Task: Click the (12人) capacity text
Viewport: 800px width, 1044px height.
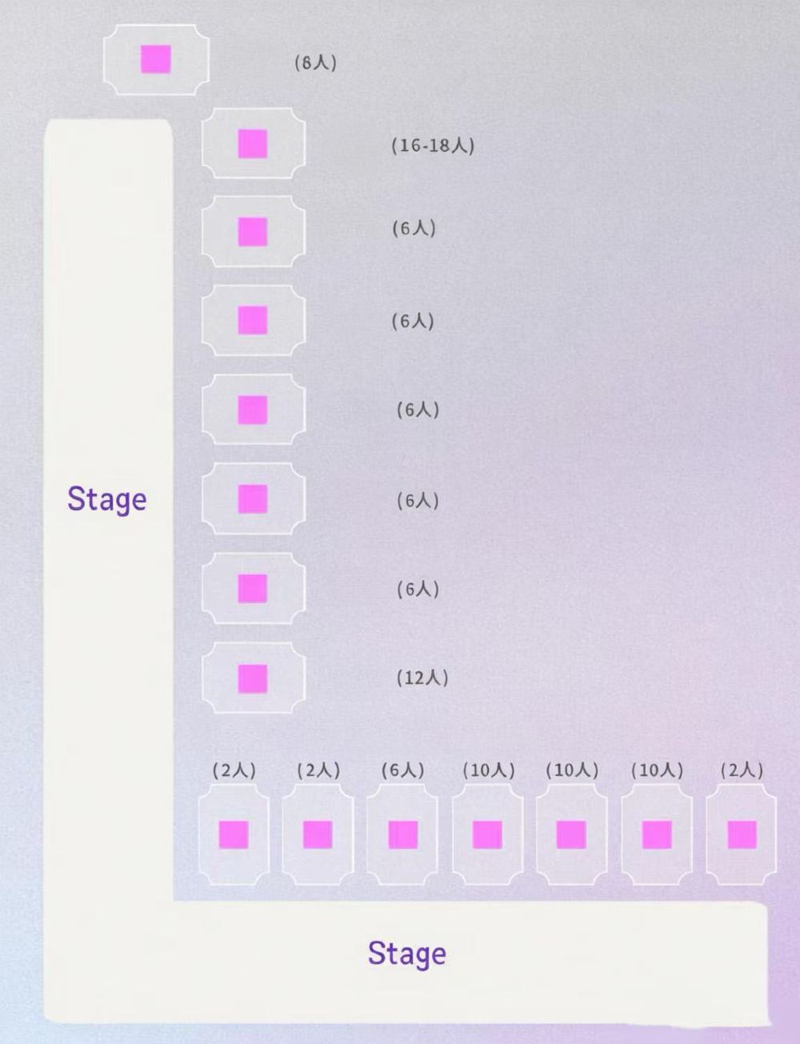Action: 422,678
